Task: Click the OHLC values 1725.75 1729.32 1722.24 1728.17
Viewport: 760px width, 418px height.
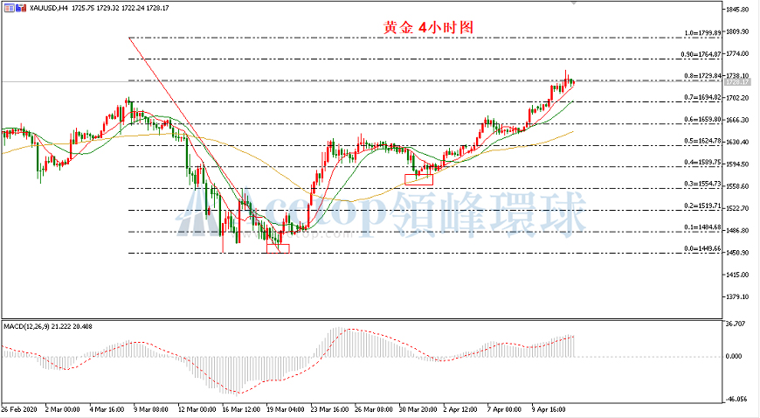Action: click(x=121, y=8)
